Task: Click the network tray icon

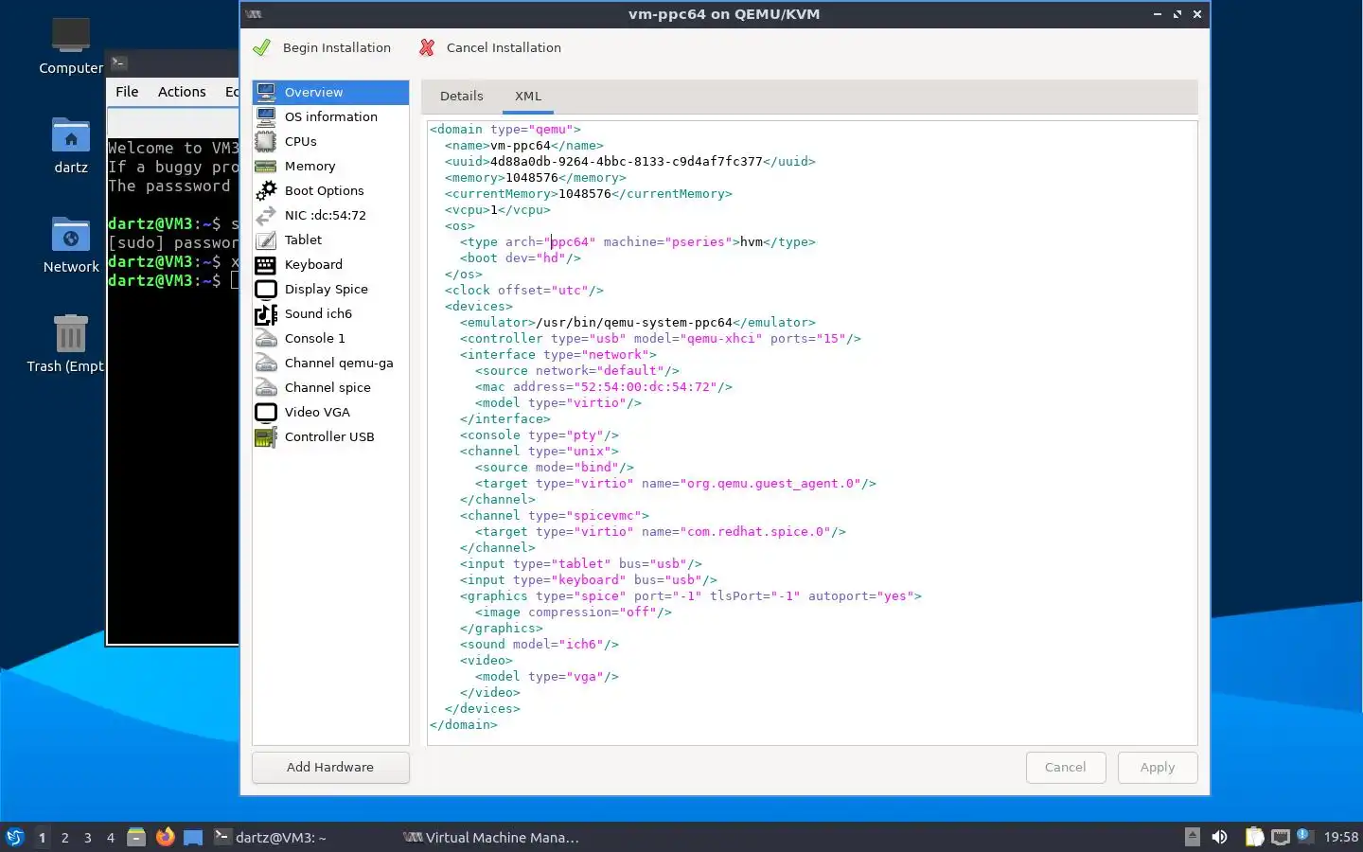Action: click(1281, 837)
